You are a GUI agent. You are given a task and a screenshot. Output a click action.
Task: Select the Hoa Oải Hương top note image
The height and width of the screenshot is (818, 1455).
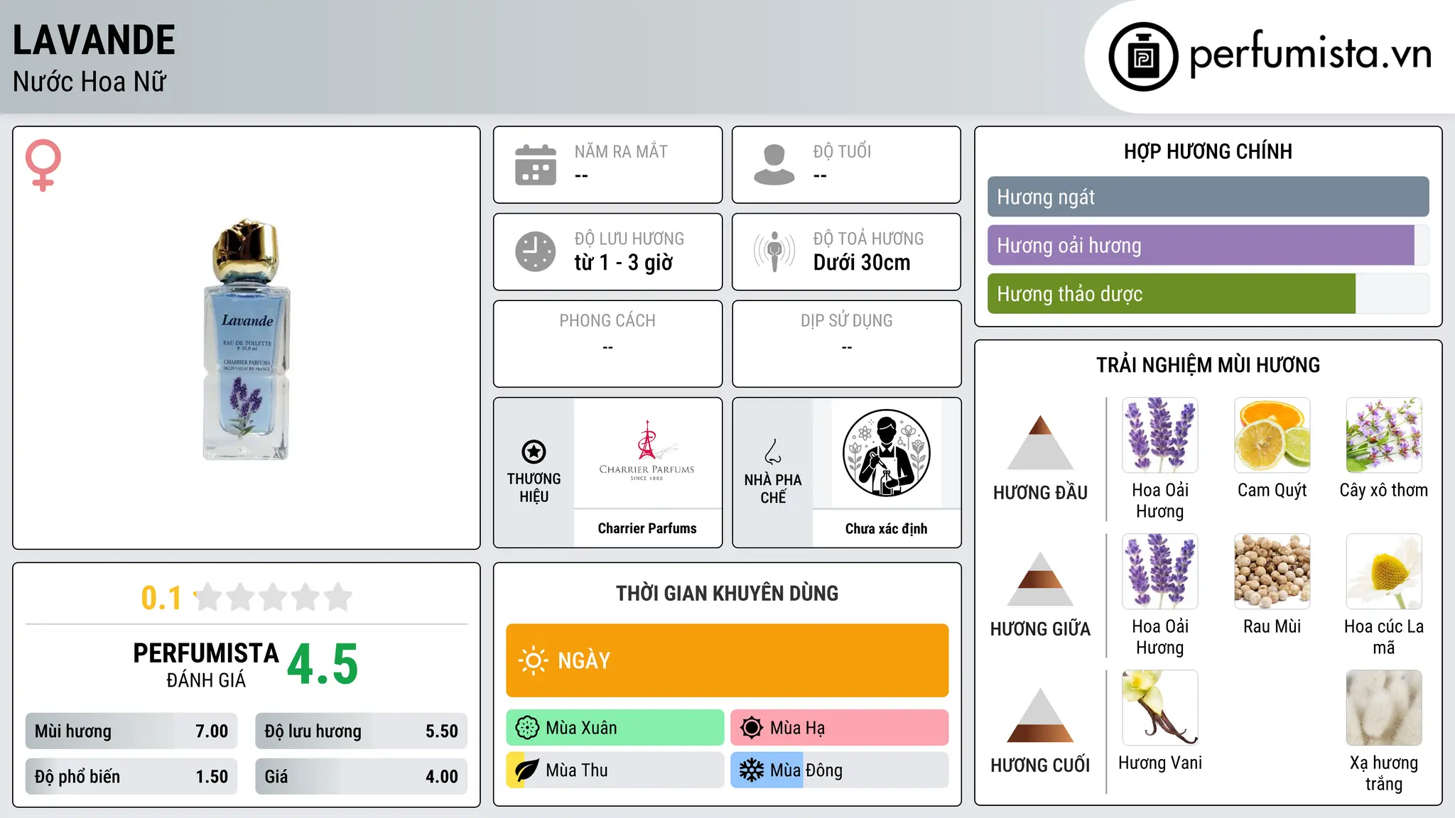1160,435
